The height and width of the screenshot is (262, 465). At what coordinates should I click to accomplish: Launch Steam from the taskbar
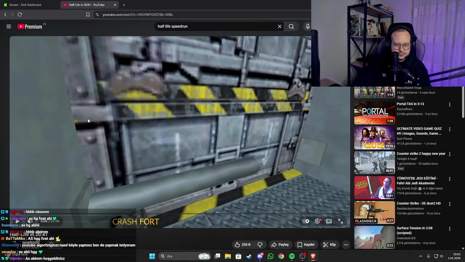(249, 256)
